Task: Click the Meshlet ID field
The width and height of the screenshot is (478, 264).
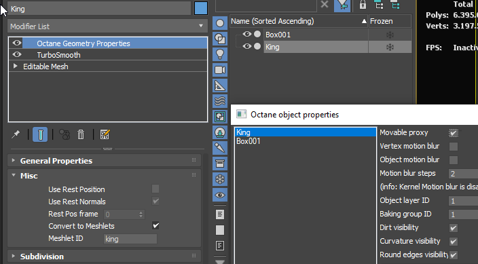Action: pyautogui.click(x=130, y=239)
